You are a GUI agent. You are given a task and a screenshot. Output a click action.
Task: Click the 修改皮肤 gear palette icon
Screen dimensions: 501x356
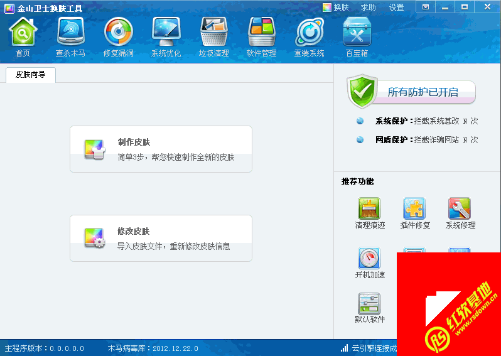coord(95,238)
